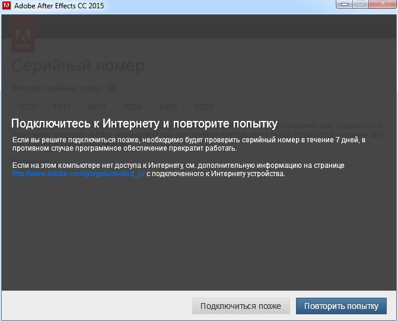Select the serial number field containing 0521

pyautogui.click(x=203, y=107)
